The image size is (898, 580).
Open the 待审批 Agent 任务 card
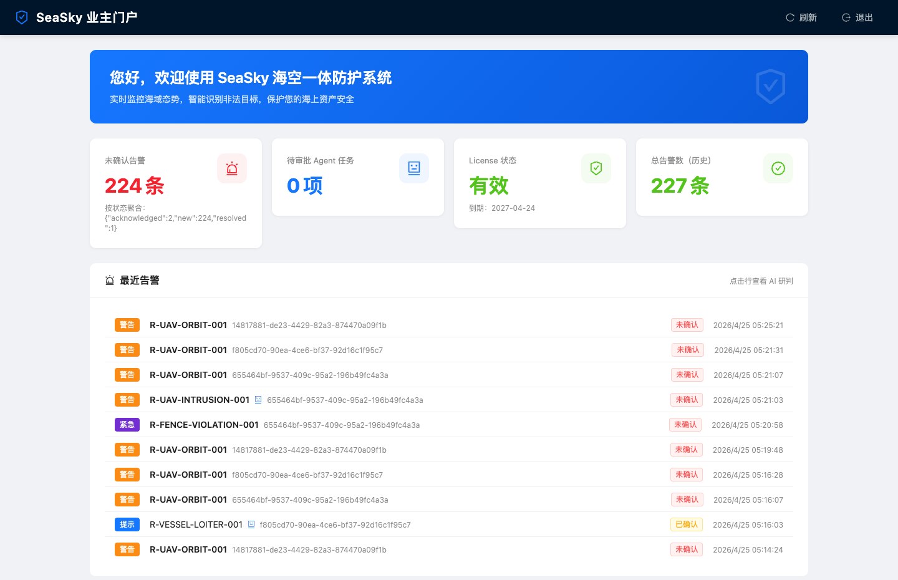tap(358, 177)
